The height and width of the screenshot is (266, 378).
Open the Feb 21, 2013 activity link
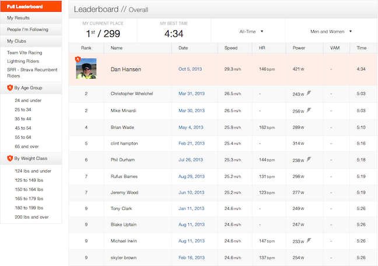191,143
